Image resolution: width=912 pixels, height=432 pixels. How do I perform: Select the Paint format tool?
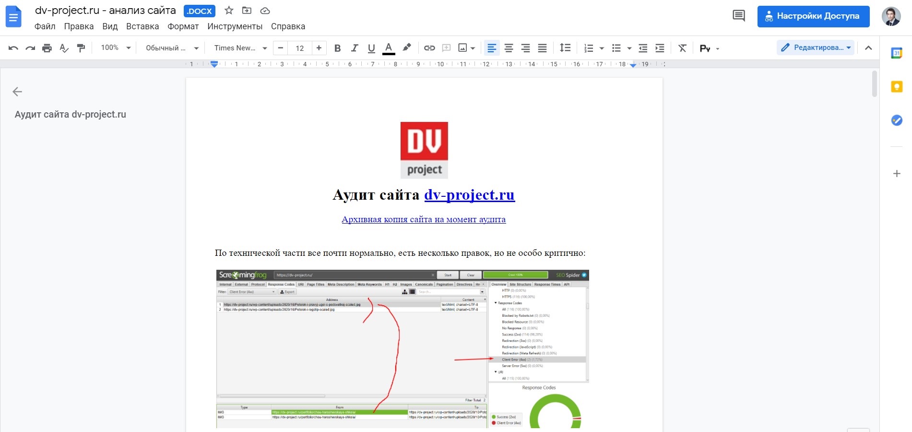click(x=81, y=48)
